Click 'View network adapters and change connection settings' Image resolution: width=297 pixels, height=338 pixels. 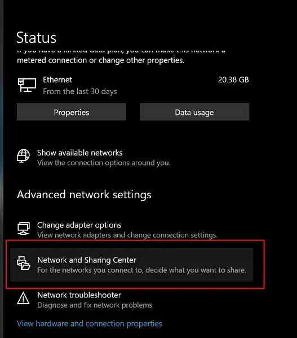pos(127,235)
